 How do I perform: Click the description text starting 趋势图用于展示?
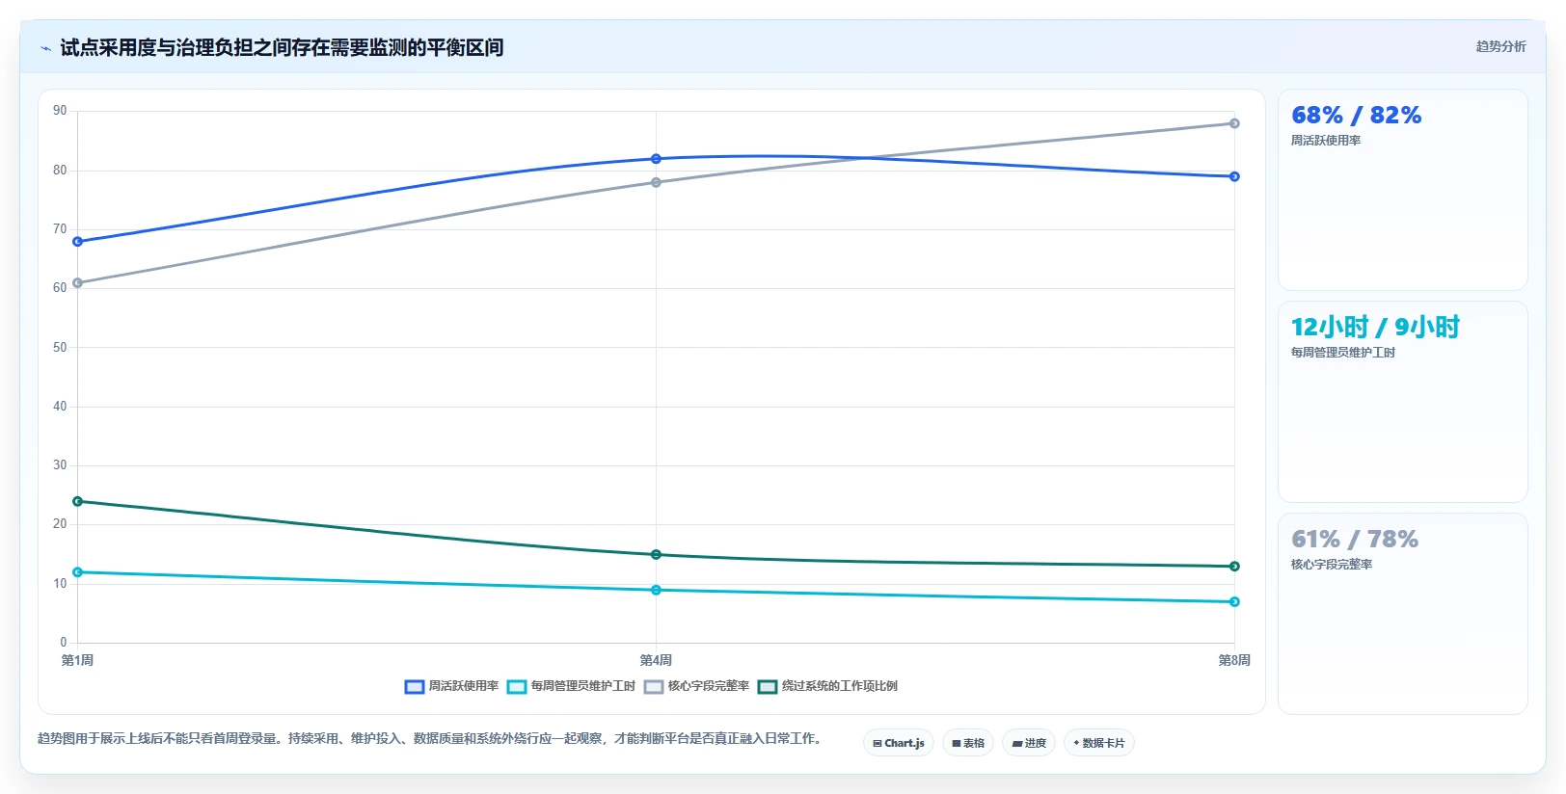tap(429, 739)
